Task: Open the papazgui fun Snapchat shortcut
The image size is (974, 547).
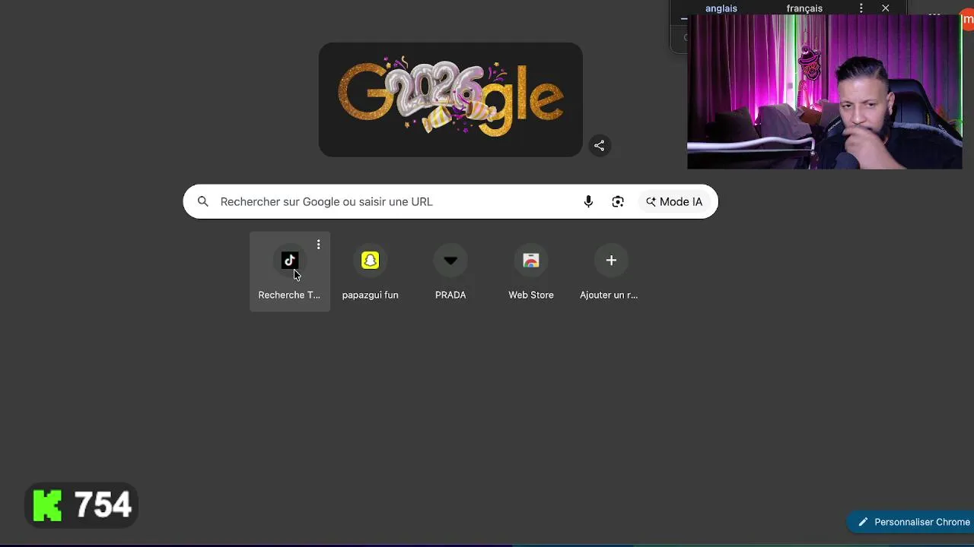Action: pos(370,272)
